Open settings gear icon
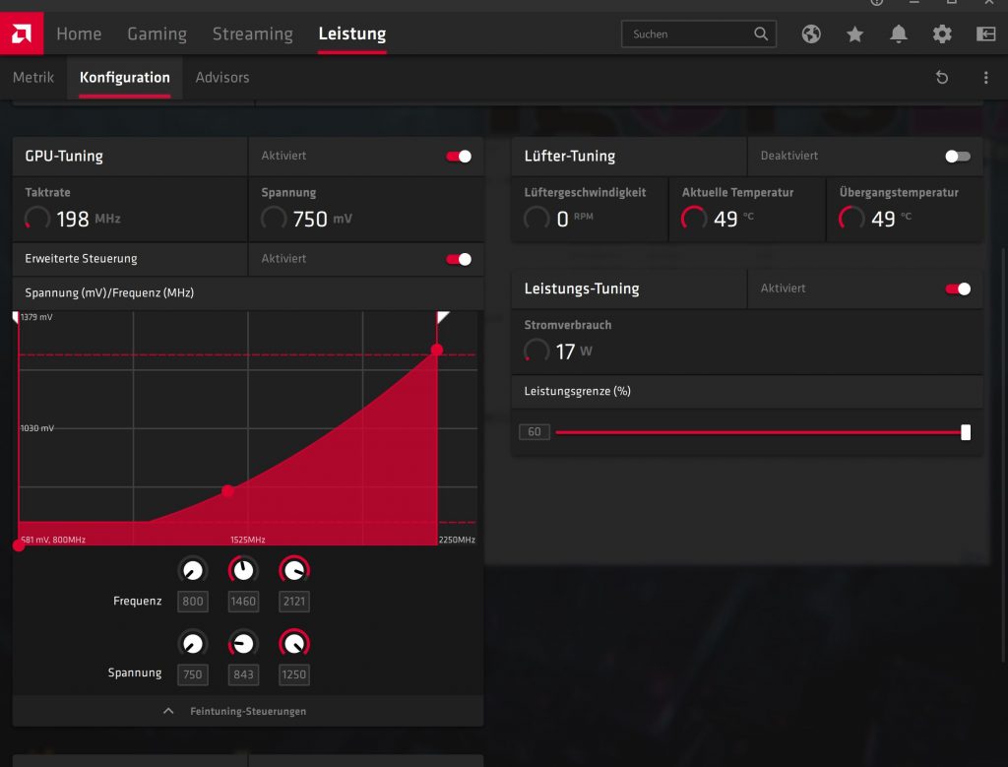 point(942,34)
